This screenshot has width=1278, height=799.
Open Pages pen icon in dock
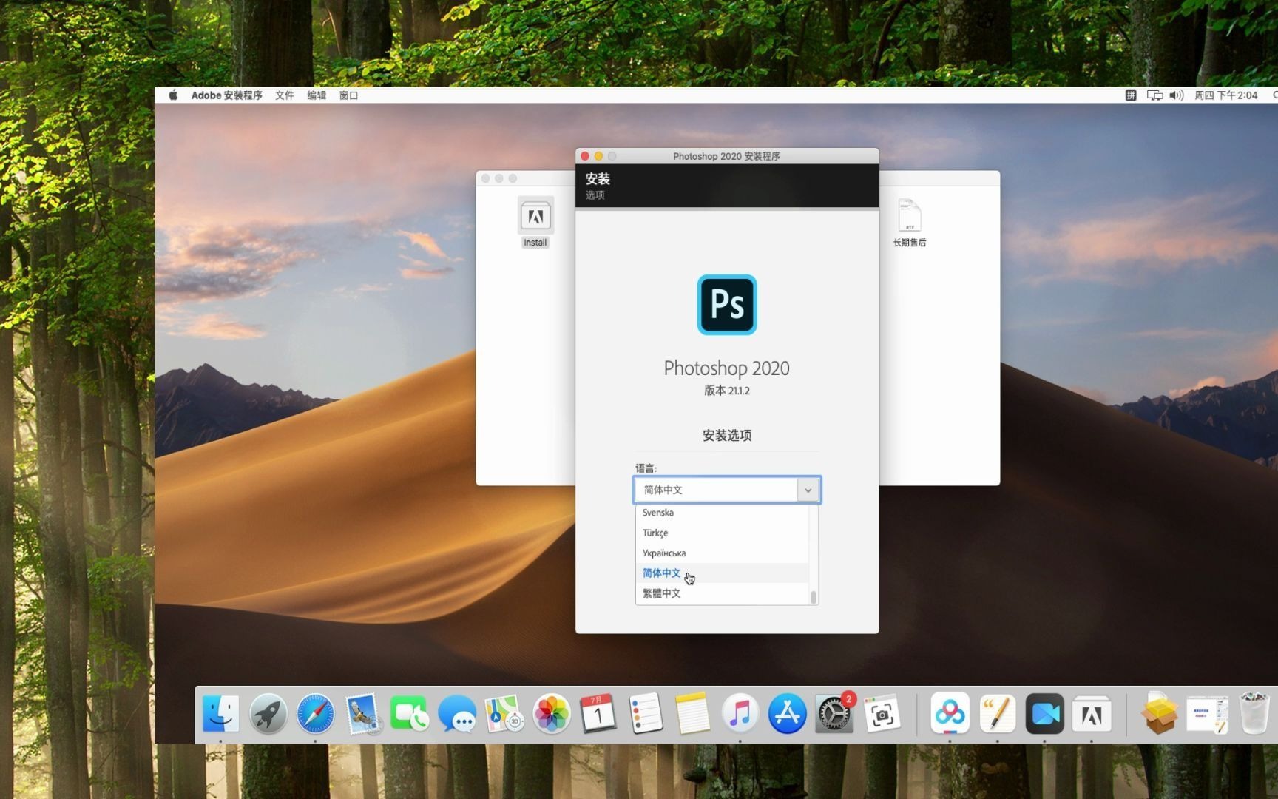coord(997,714)
